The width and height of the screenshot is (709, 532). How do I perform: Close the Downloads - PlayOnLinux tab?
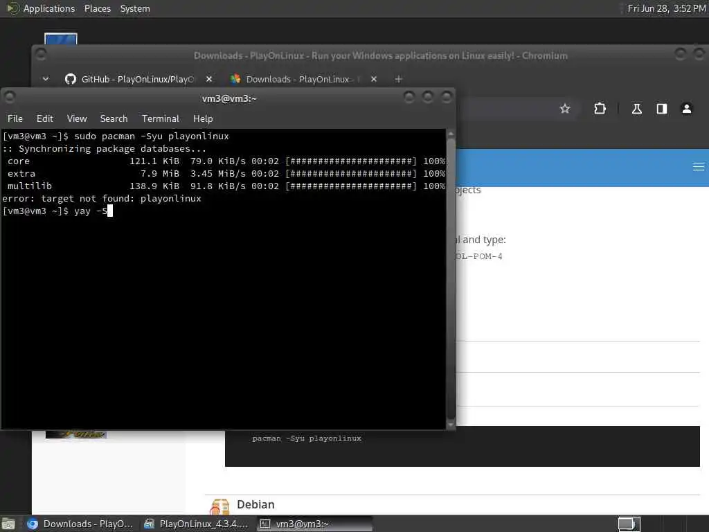(373, 79)
